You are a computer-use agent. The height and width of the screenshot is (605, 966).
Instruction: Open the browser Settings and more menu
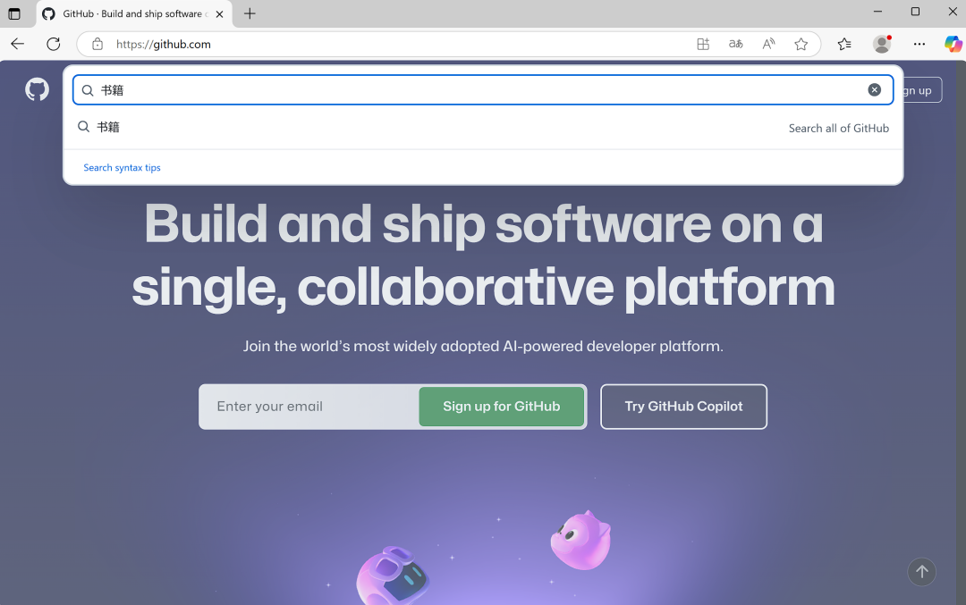coord(919,44)
